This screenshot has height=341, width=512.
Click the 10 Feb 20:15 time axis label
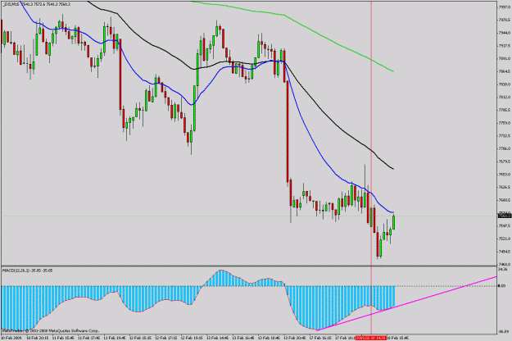(x=38, y=338)
